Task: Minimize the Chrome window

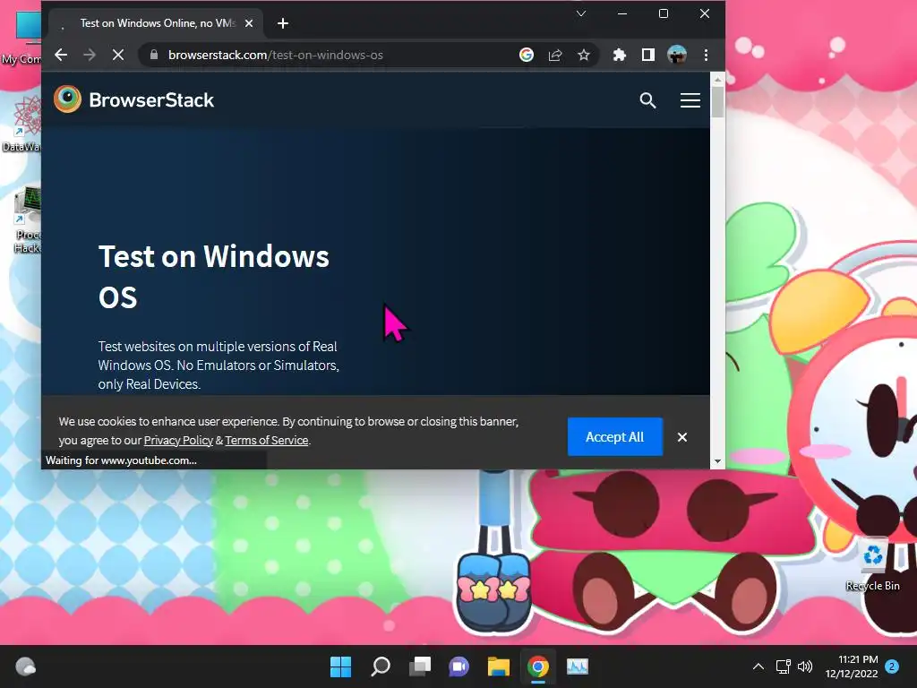Action: click(x=622, y=13)
